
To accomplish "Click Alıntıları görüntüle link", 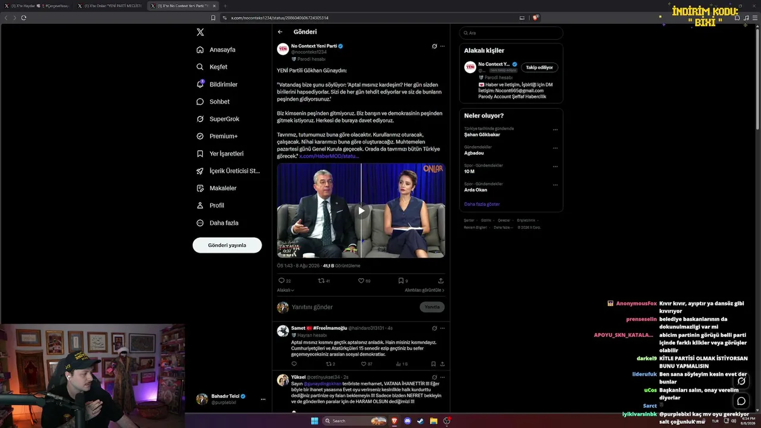I will click(424, 290).
